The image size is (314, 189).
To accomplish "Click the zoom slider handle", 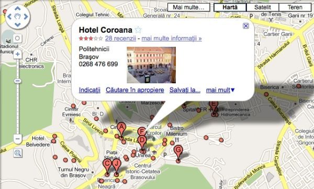I will pos(18,81).
